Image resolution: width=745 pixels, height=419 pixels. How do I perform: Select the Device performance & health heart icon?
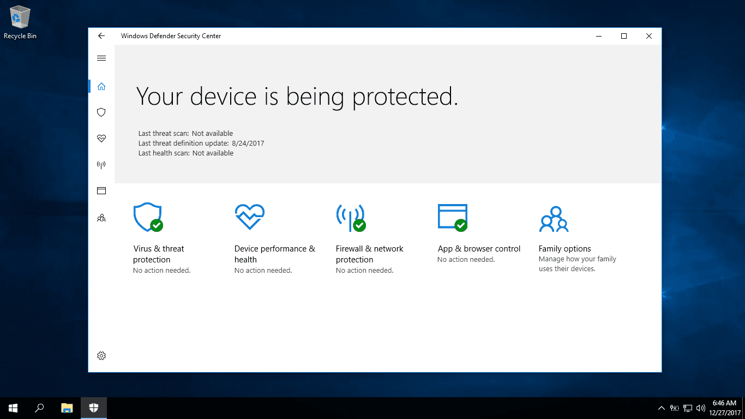coord(249,216)
